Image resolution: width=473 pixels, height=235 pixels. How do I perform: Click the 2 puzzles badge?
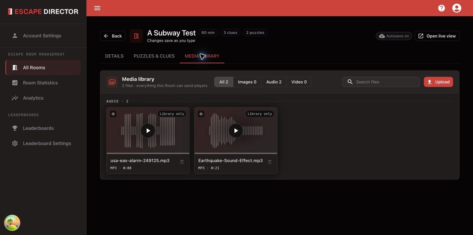click(x=255, y=33)
